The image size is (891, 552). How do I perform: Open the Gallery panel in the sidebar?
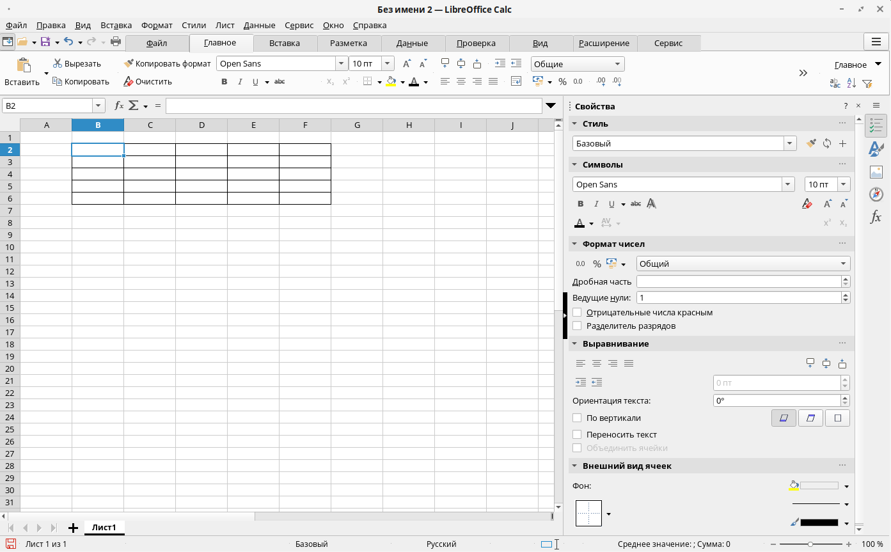tap(876, 172)
